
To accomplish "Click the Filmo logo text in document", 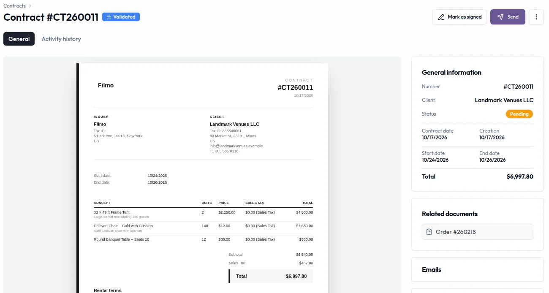I will pos(106,85).
